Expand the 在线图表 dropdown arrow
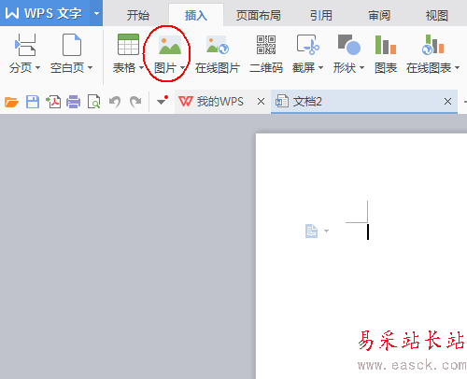467x379 pixels. (457, 67)
